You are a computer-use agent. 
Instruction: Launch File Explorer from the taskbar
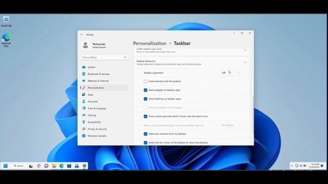(54, 166)
